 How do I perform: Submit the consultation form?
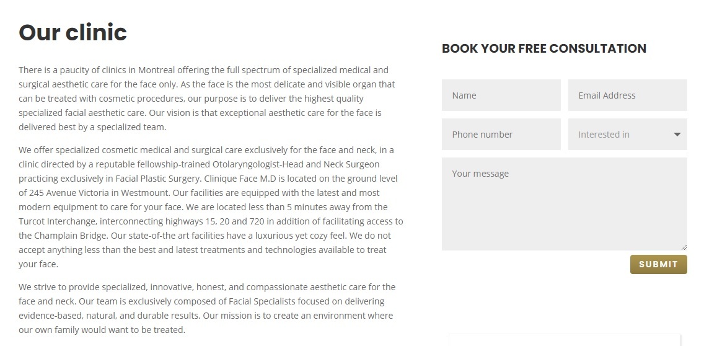[x=659, y=264]
